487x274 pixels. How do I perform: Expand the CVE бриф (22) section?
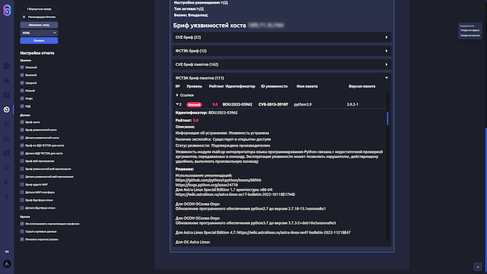[x=282, y=37]
